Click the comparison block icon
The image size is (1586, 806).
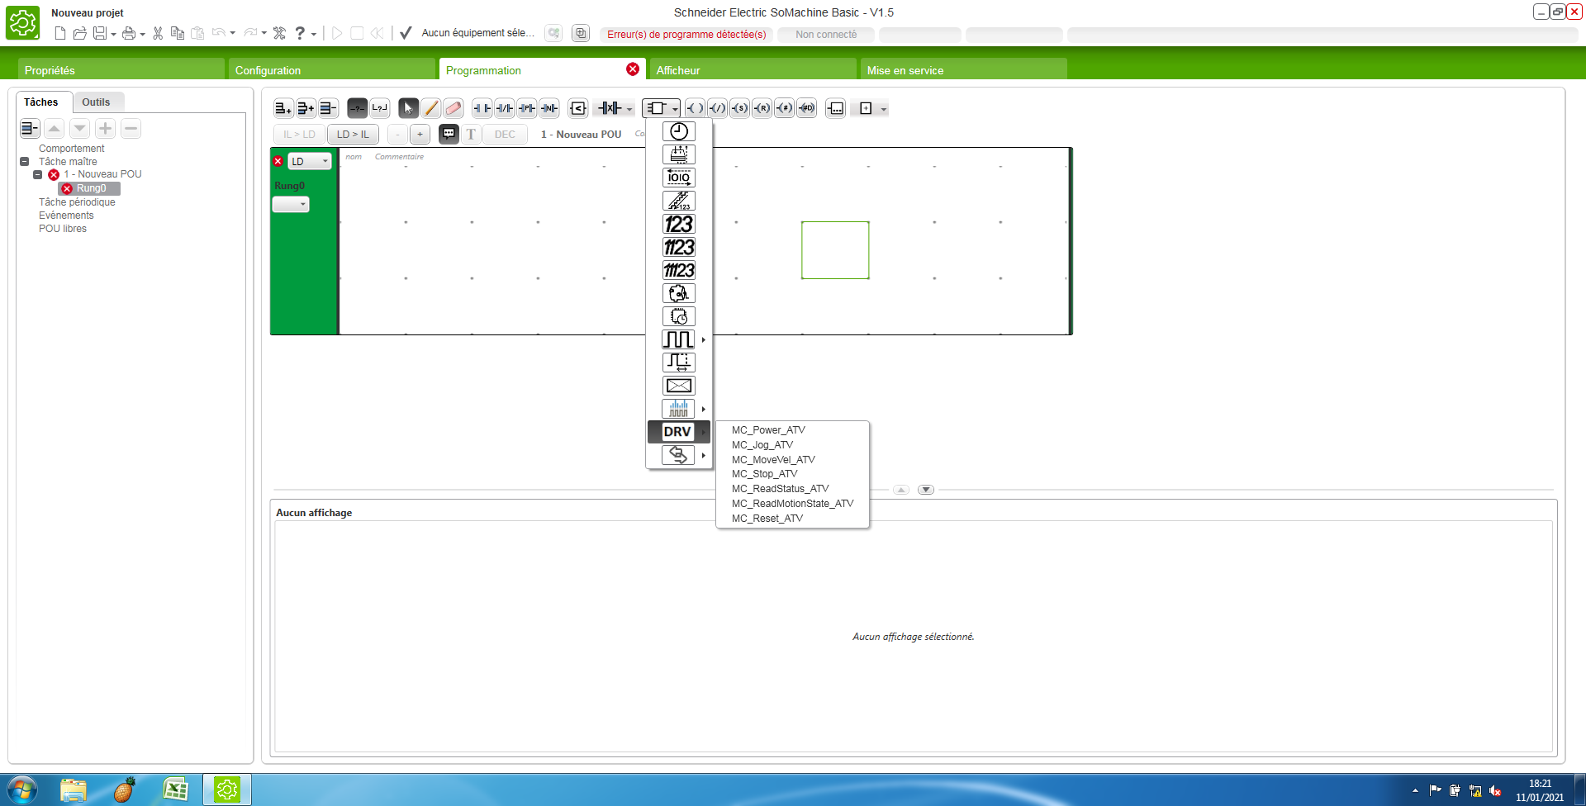click(x=578, y=108)
